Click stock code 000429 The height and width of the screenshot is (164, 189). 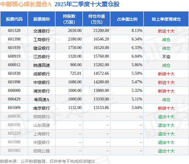(14, 99)
